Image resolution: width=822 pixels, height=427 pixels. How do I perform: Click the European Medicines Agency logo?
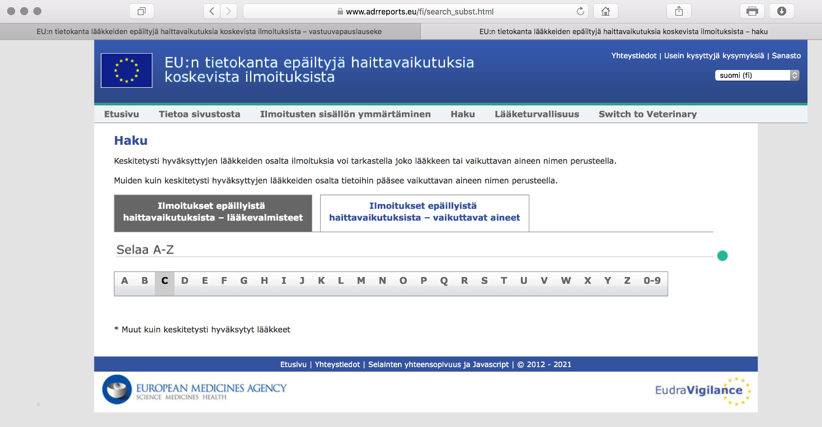(x=194, y=390)
